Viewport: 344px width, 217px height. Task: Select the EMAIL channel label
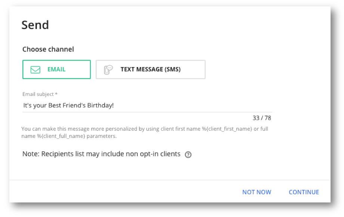56,69
